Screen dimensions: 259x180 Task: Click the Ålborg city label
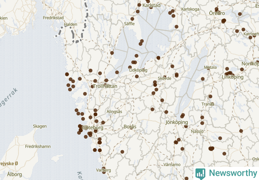(14, 174)
